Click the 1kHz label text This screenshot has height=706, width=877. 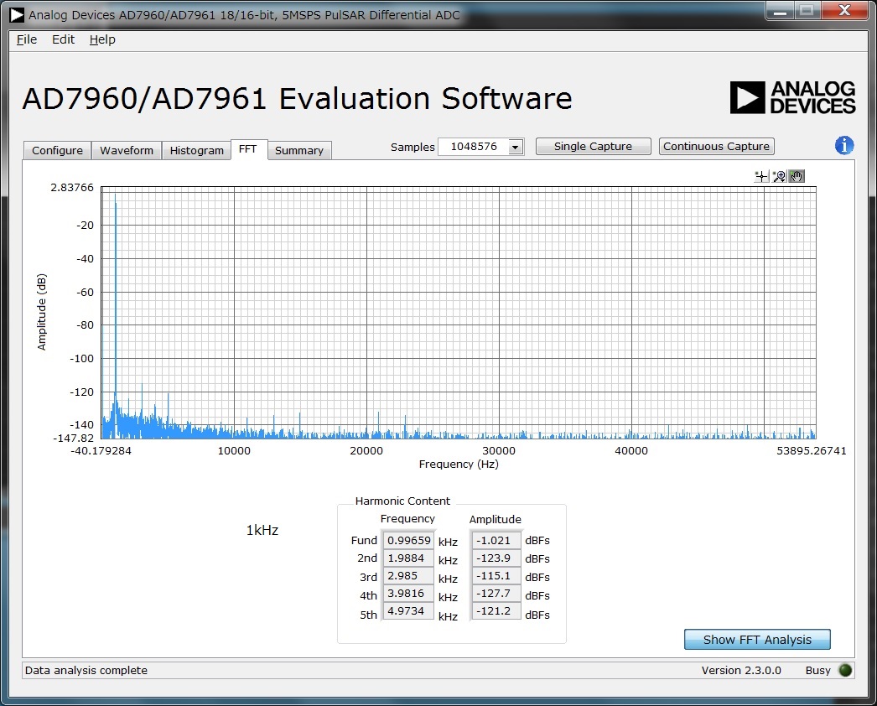[x=262, y=531]
